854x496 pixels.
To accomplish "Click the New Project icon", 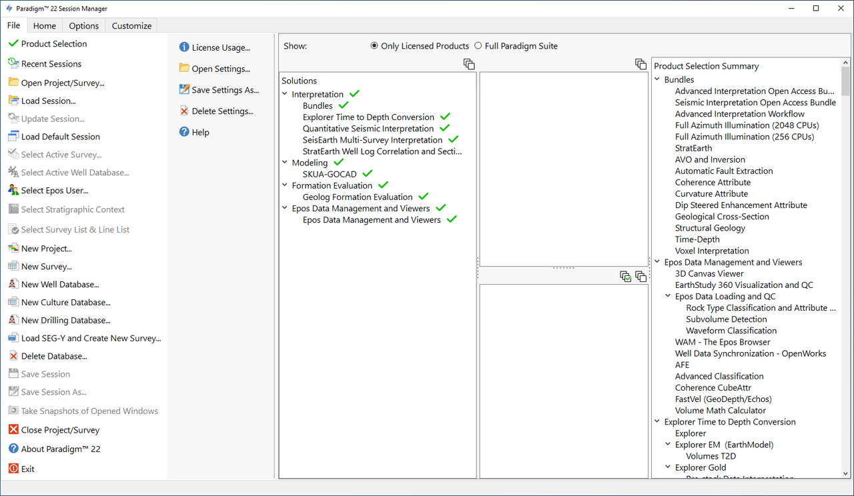I will (x=13, y=248).
